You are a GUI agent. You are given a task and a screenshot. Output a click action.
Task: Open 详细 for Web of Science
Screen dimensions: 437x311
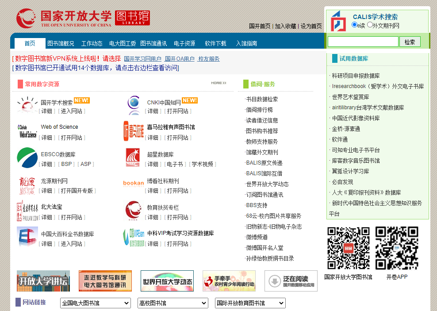click(x=46, y=138)
